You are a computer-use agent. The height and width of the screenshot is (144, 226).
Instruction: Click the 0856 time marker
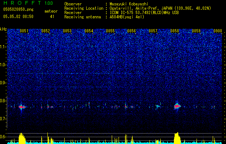pos(132,31)
